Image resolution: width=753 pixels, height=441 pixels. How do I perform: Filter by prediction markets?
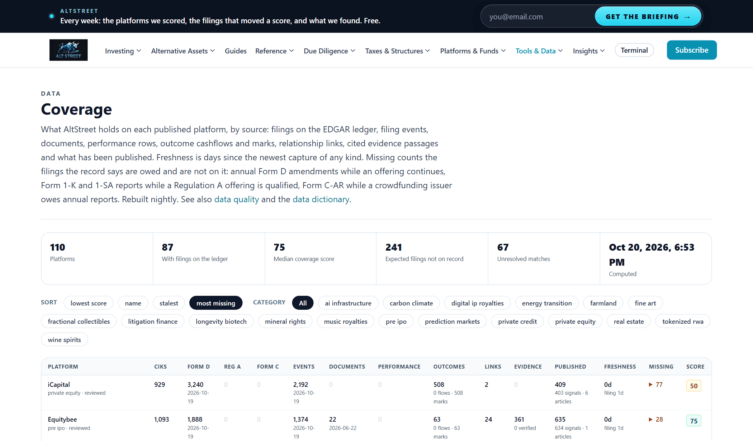(x=452, y=321)
